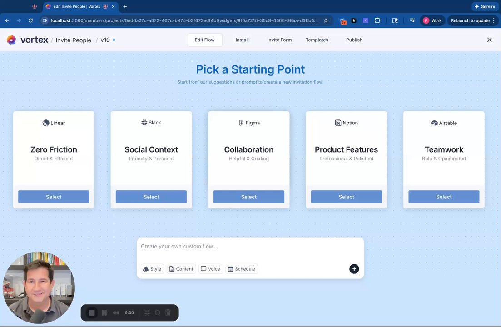Restart the recording
This screenshot has width=501, height=327.
158,312
